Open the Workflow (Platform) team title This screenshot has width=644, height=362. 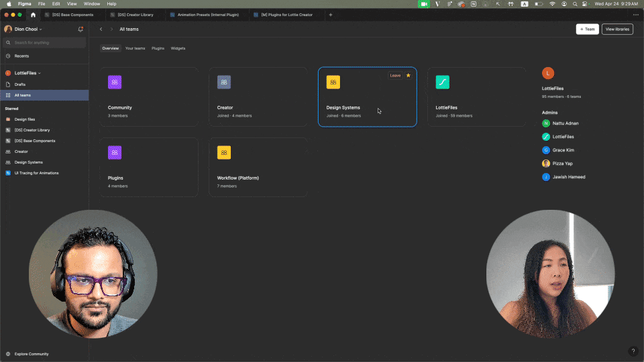click(237, 178)
